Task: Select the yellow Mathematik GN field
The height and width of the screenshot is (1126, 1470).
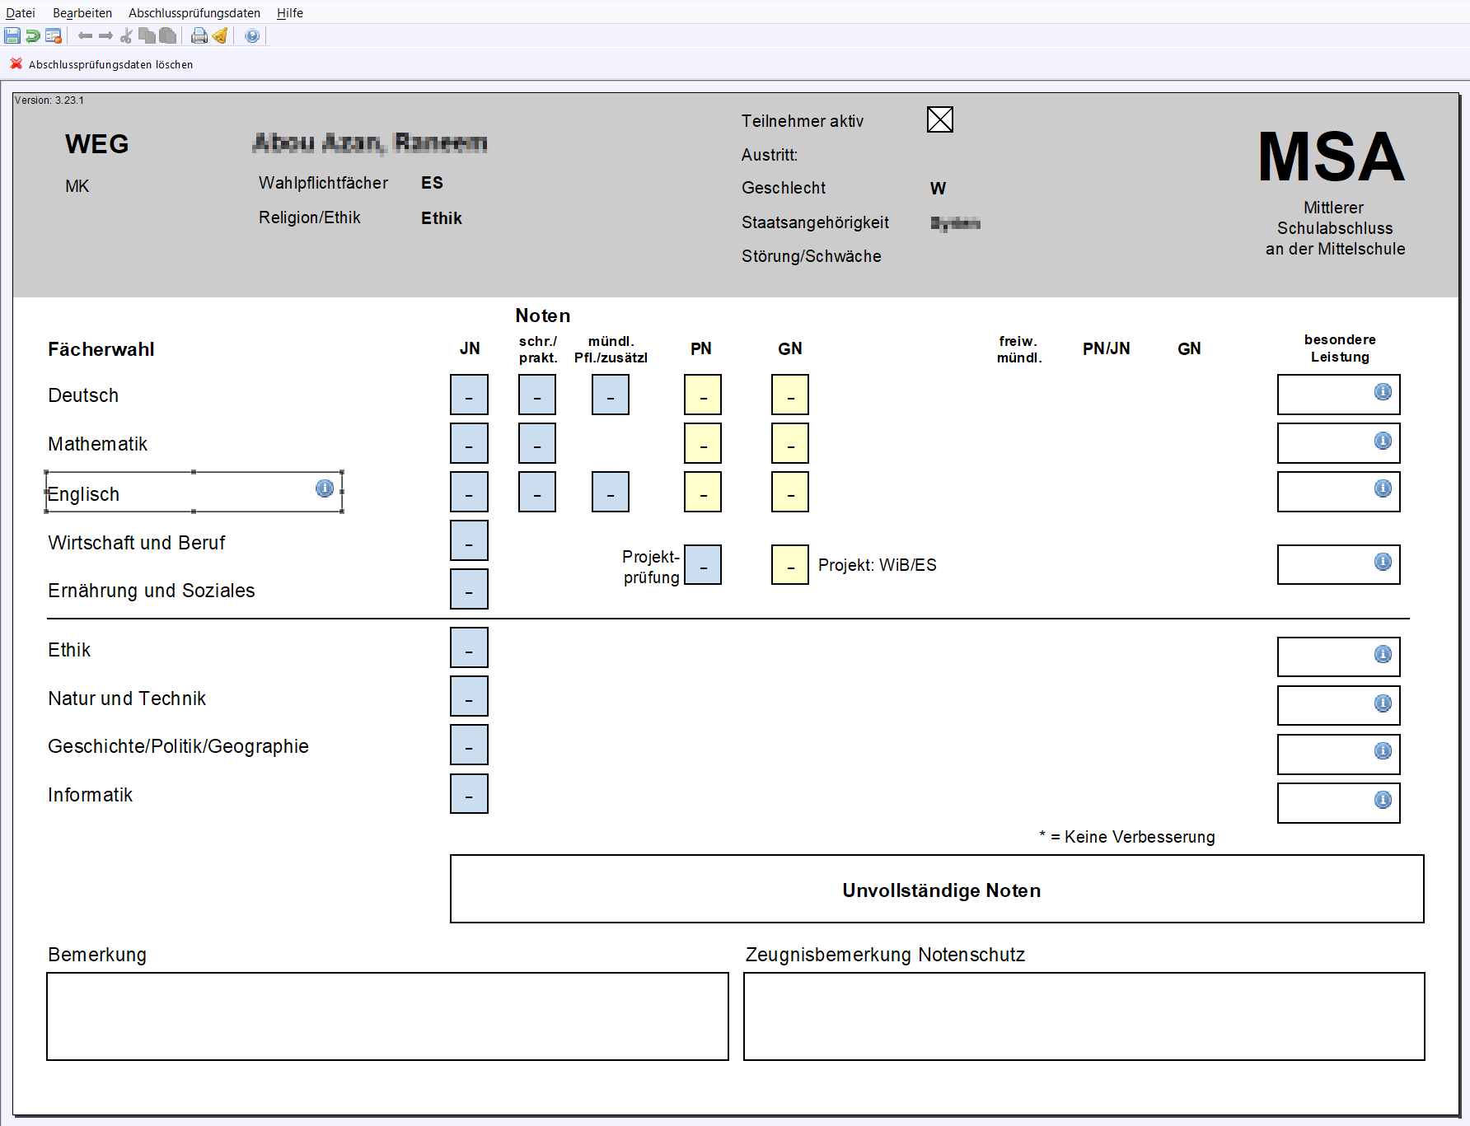Action: pyautogui.click(x=790, y=443)
